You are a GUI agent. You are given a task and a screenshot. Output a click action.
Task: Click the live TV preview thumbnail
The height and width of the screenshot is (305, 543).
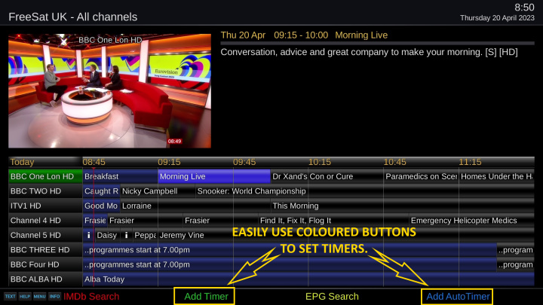[110, 91]
